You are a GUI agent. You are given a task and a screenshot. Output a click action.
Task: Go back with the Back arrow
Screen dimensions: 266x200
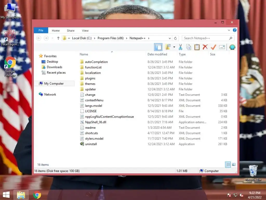39,38
